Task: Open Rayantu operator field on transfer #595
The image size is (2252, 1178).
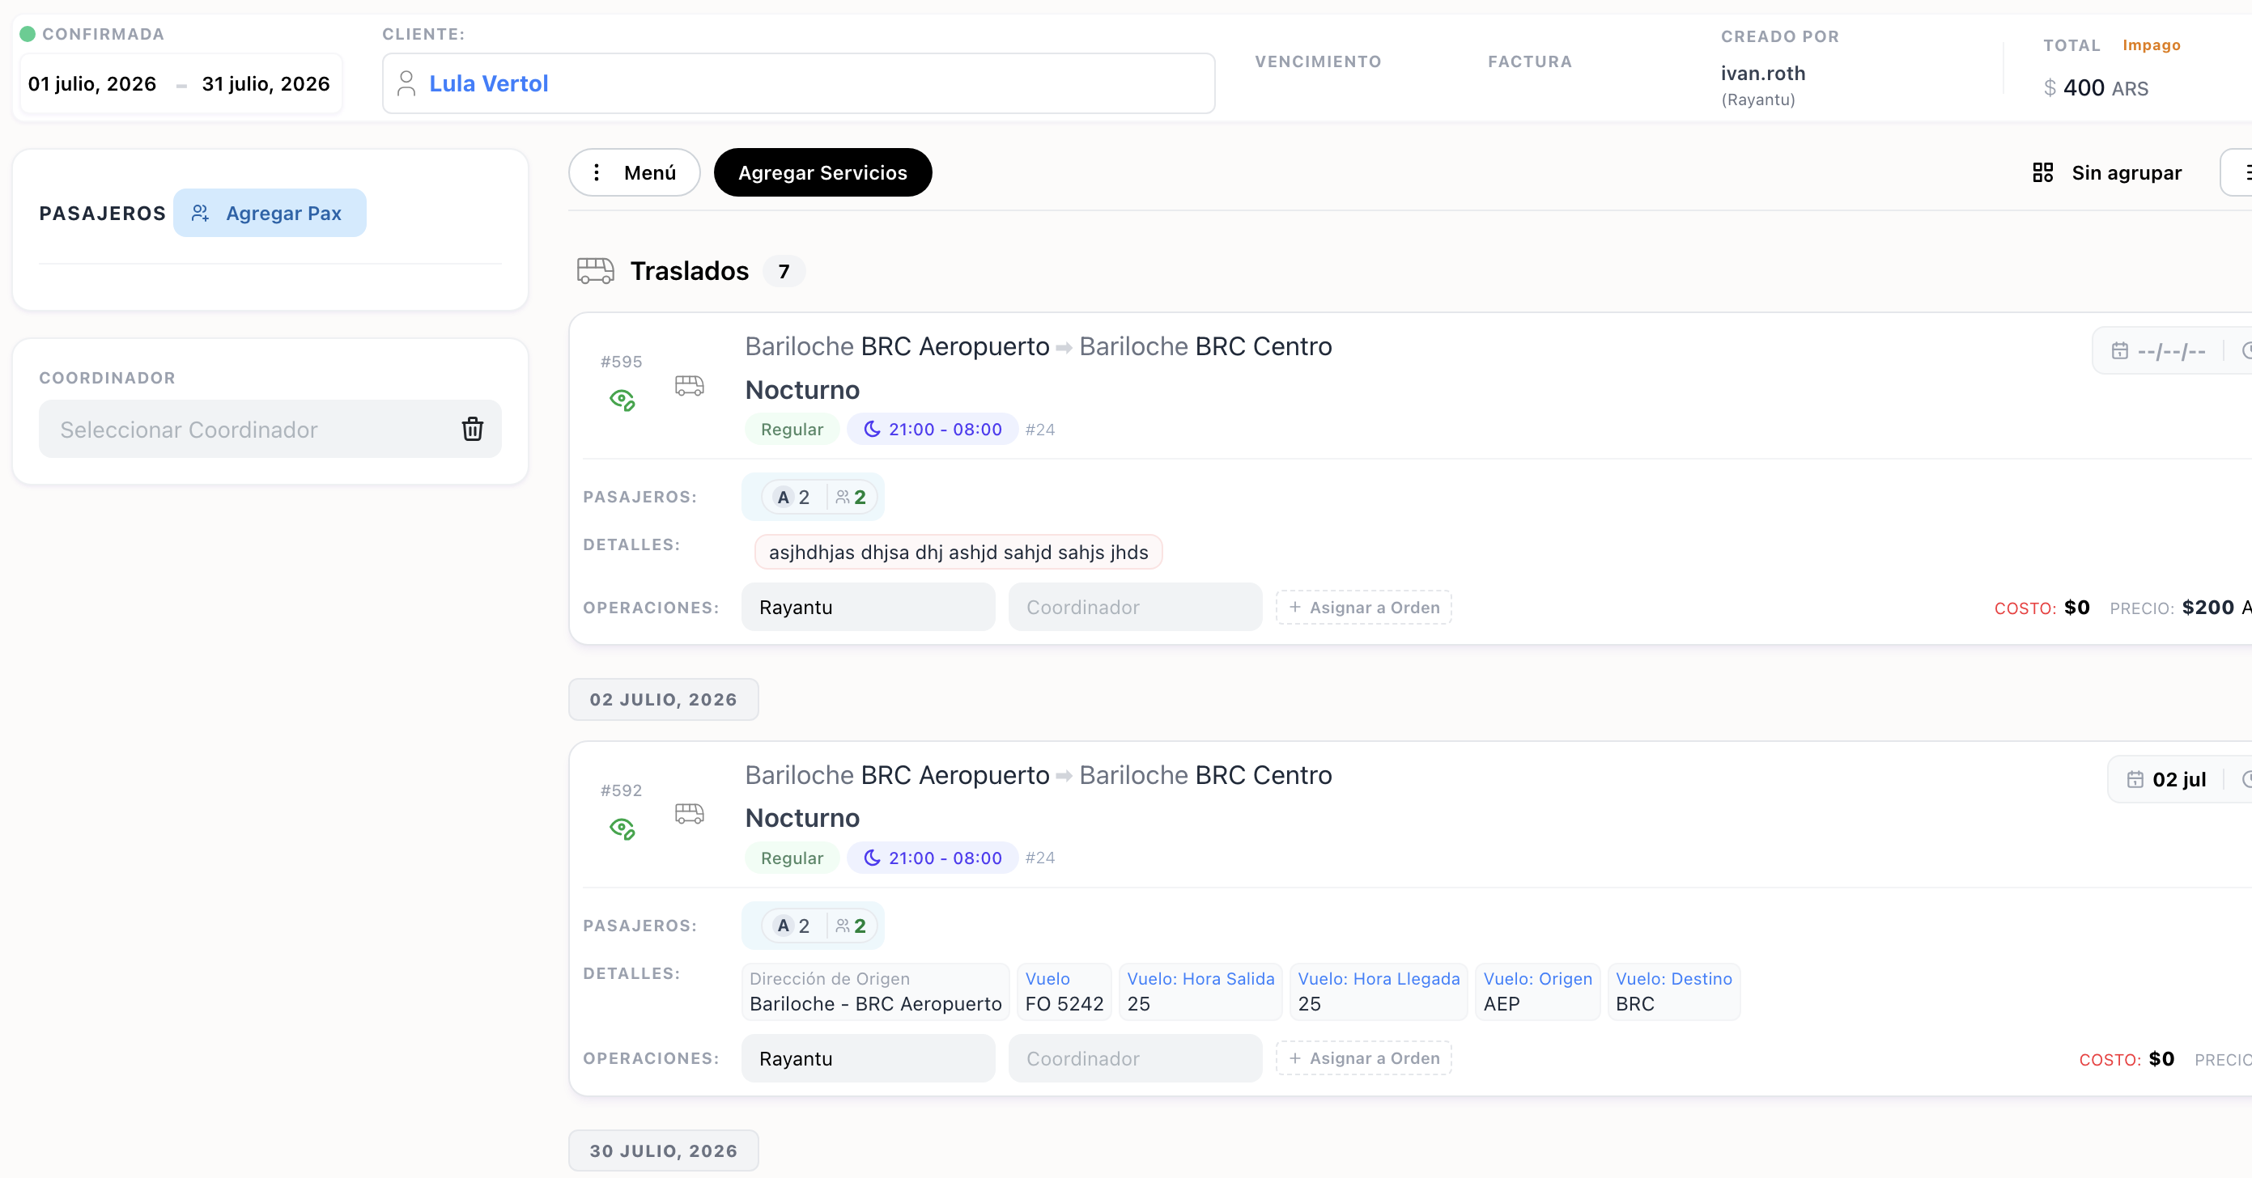Action: (x=868, y=608)
